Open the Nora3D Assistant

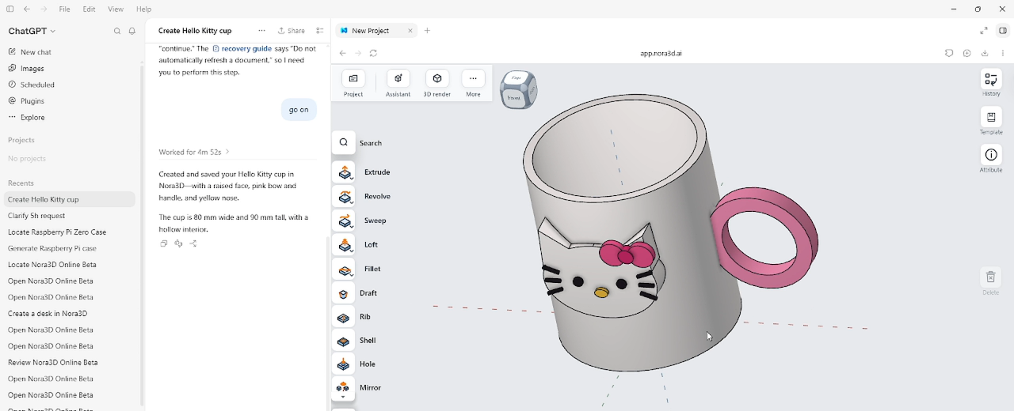coord(398,84)
